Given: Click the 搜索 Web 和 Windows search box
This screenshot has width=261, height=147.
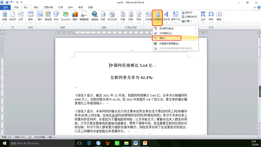Looking at the screenshot, I should pyautogui.click(x=41, y=143).
